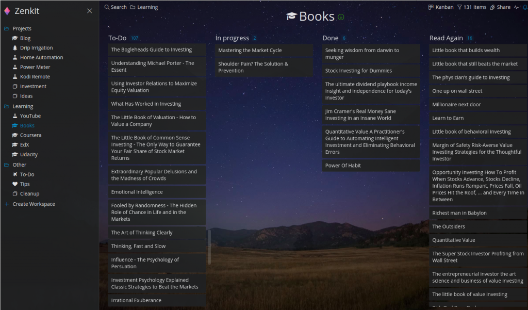This screenshot has width=528, height=310.
Task: Open card Jim Cramer's Real Money
Action: pos(371,115)
